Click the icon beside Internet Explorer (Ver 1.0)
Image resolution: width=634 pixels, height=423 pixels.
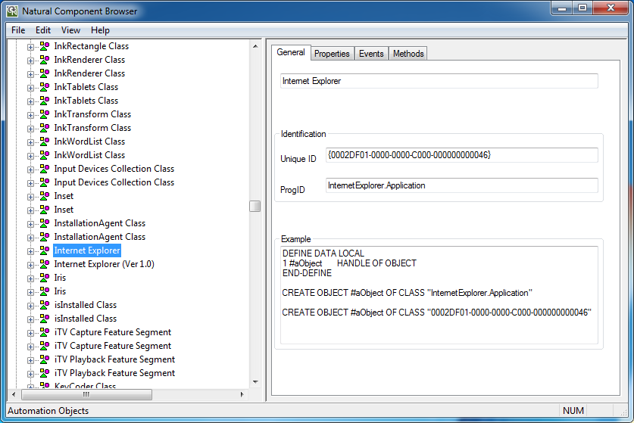(x=45, y=264)
